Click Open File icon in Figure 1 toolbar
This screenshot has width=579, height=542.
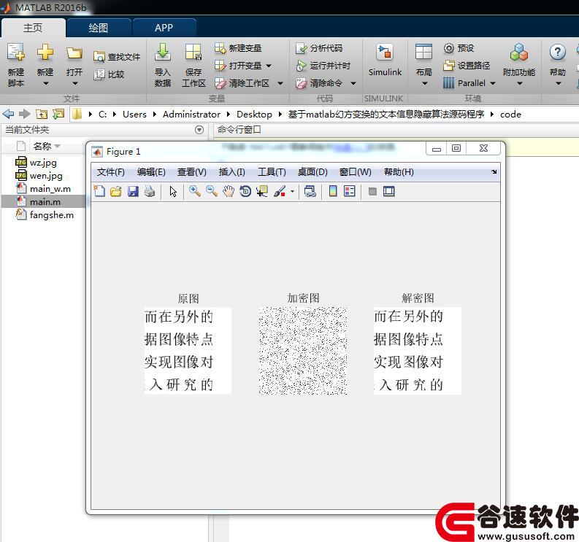(x=115, y=191)
